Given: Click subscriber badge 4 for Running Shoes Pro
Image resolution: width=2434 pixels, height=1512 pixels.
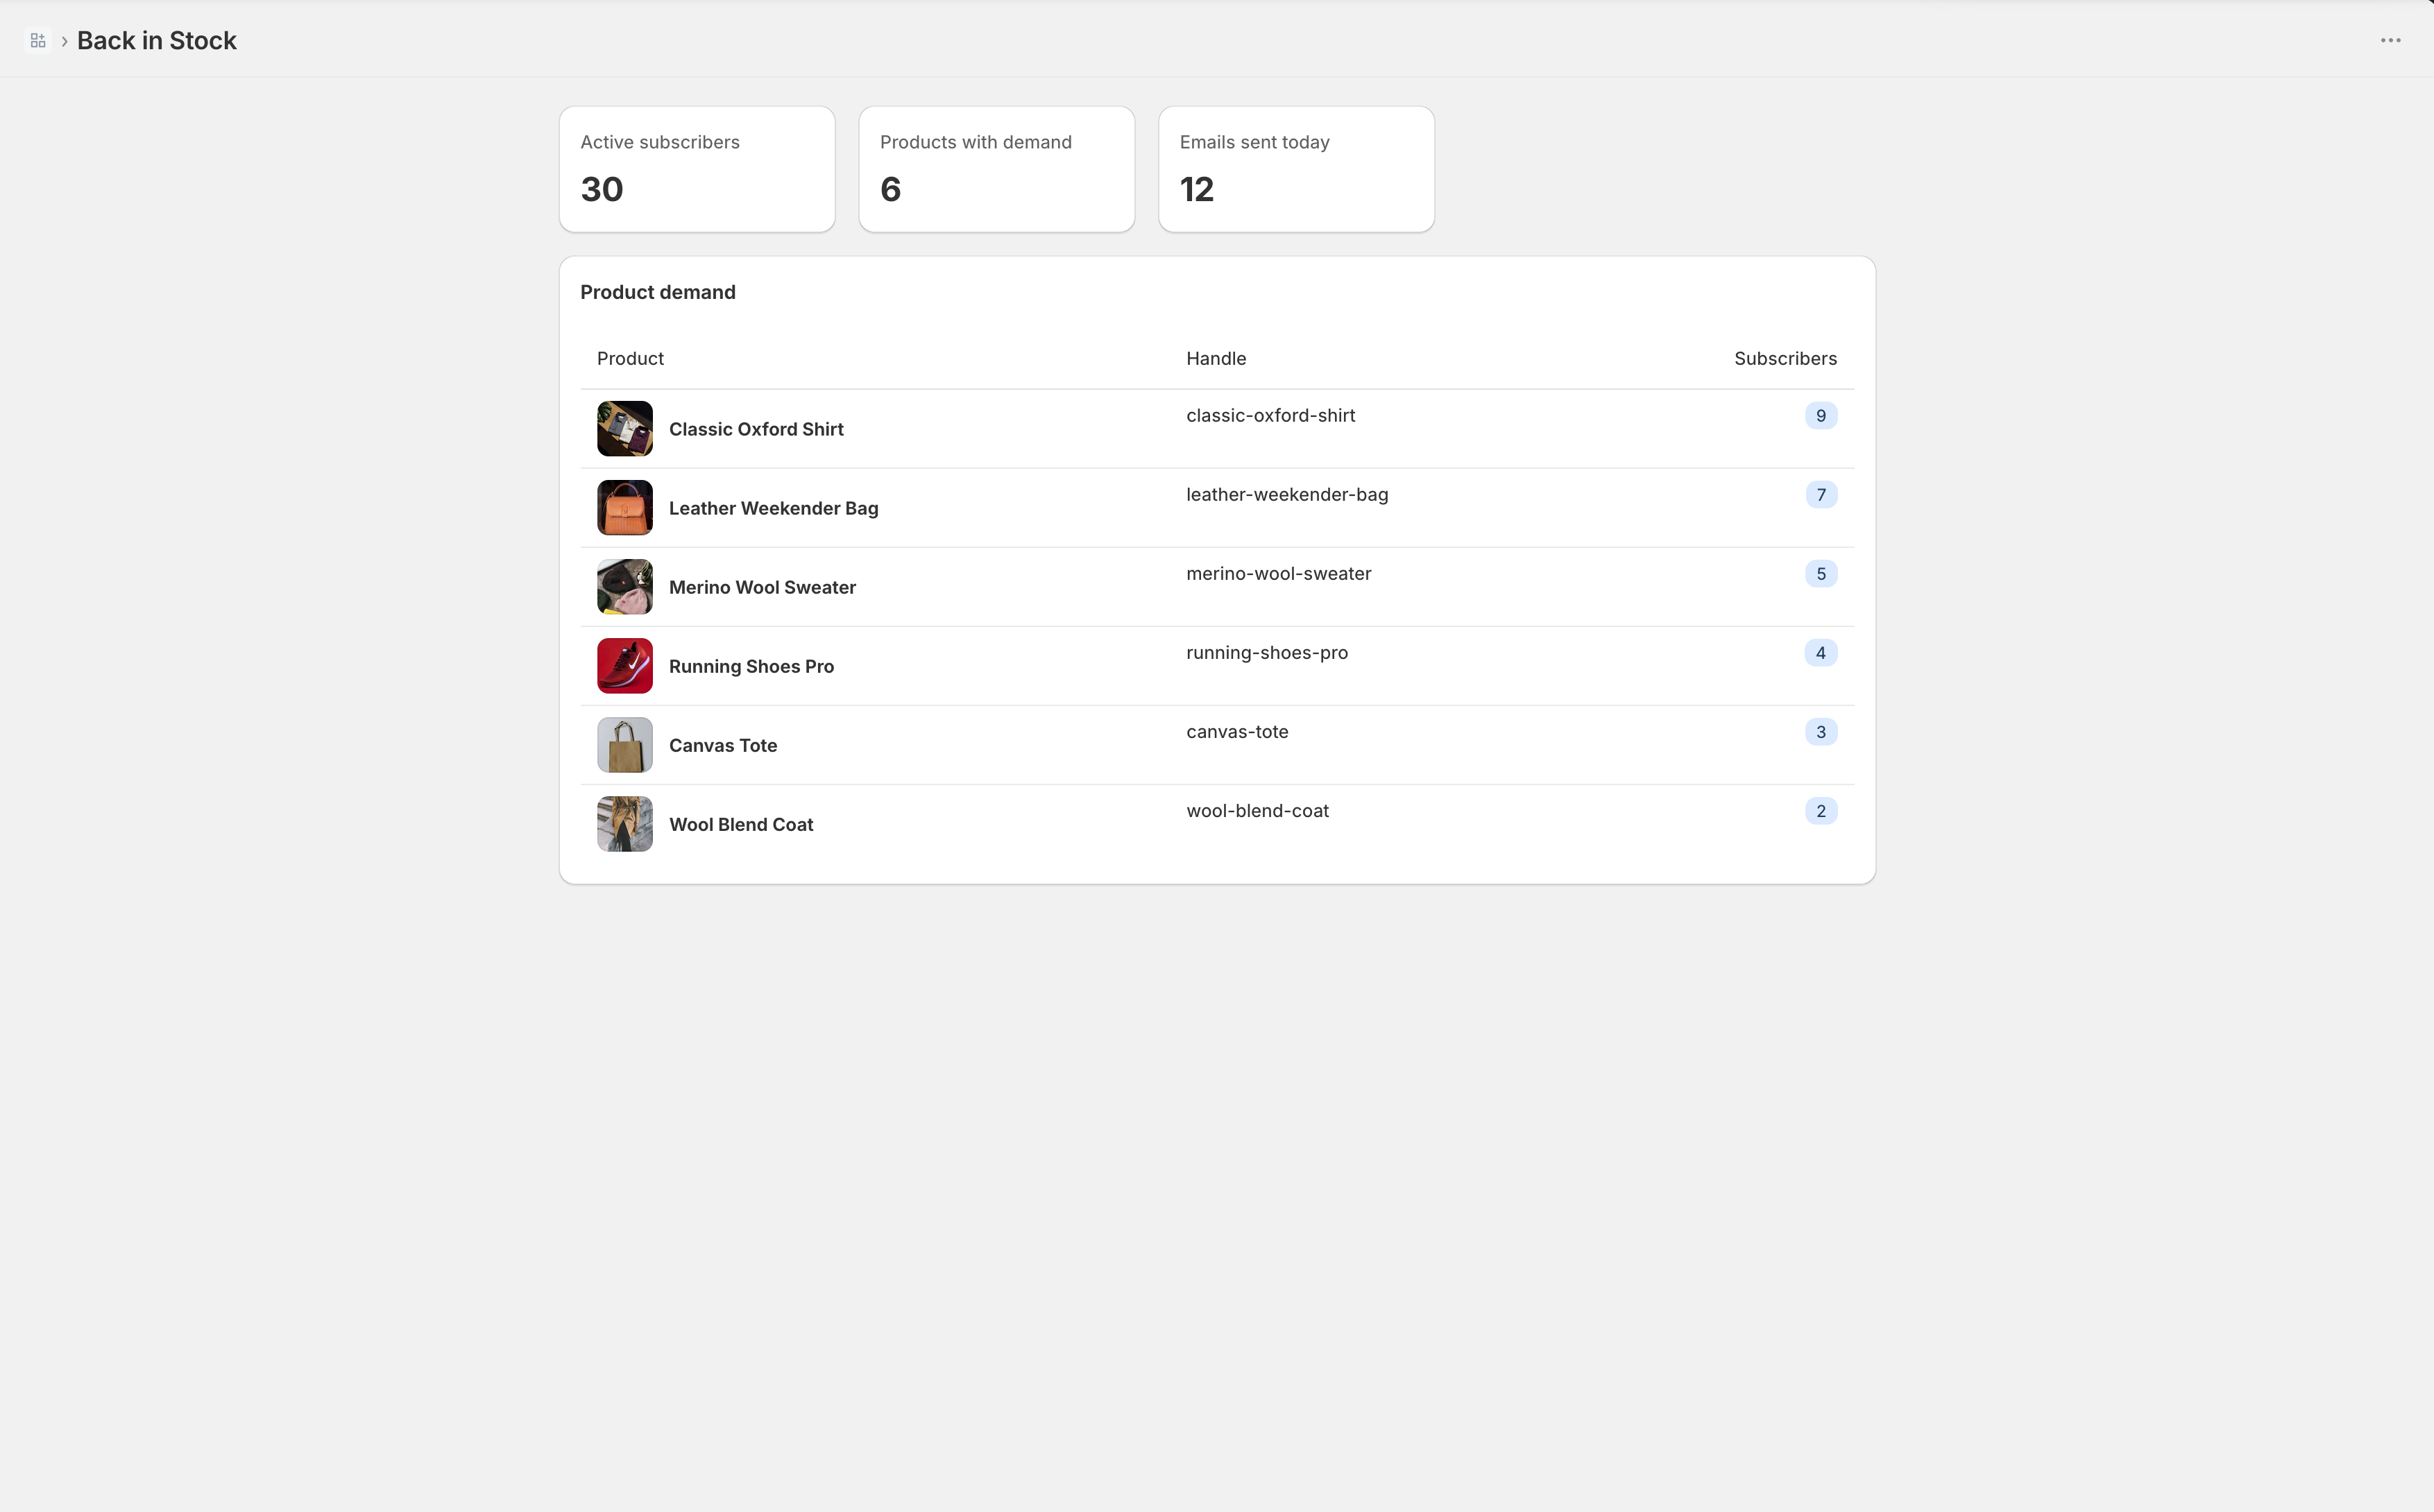Looking at the screenshot, I should tap(1821, 653).
